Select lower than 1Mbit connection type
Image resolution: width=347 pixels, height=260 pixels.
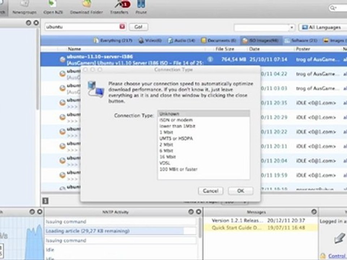[204, 126]
